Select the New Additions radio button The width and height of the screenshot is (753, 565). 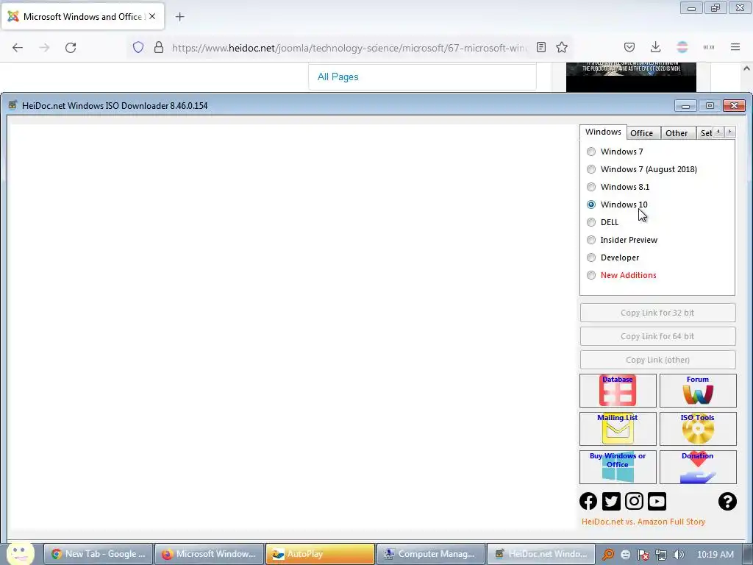point(591,275)
